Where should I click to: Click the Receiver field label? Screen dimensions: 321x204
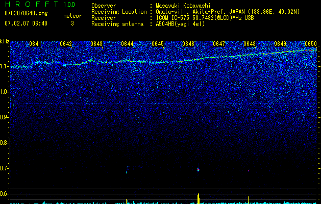click(x=104, y=18)
